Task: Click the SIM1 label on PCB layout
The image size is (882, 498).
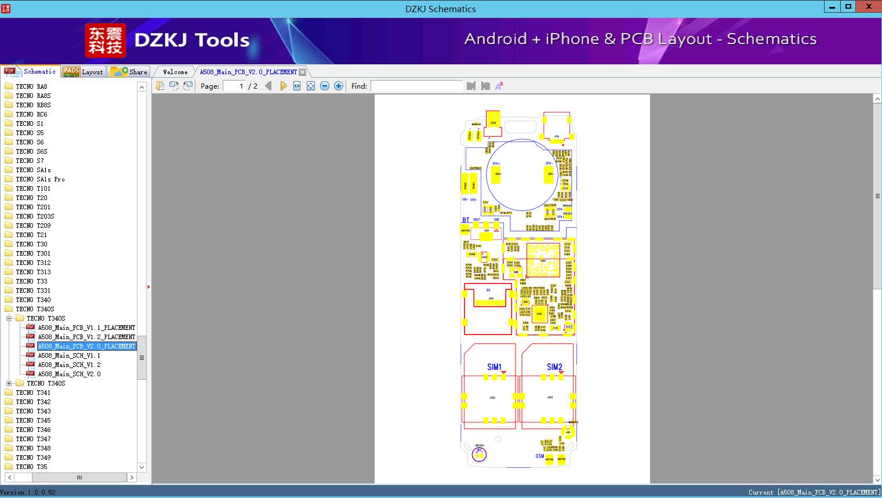Action: point(494,366)
